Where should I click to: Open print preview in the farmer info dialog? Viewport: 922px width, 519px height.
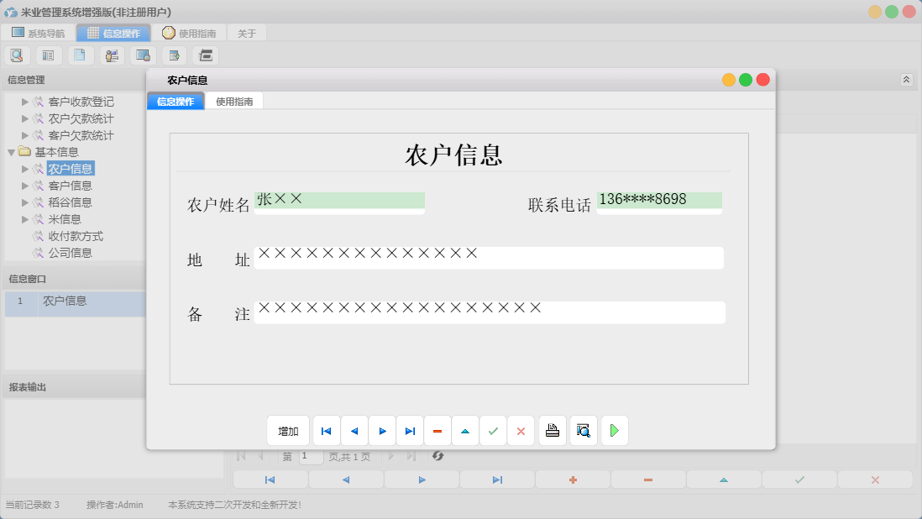pos(583,430)
